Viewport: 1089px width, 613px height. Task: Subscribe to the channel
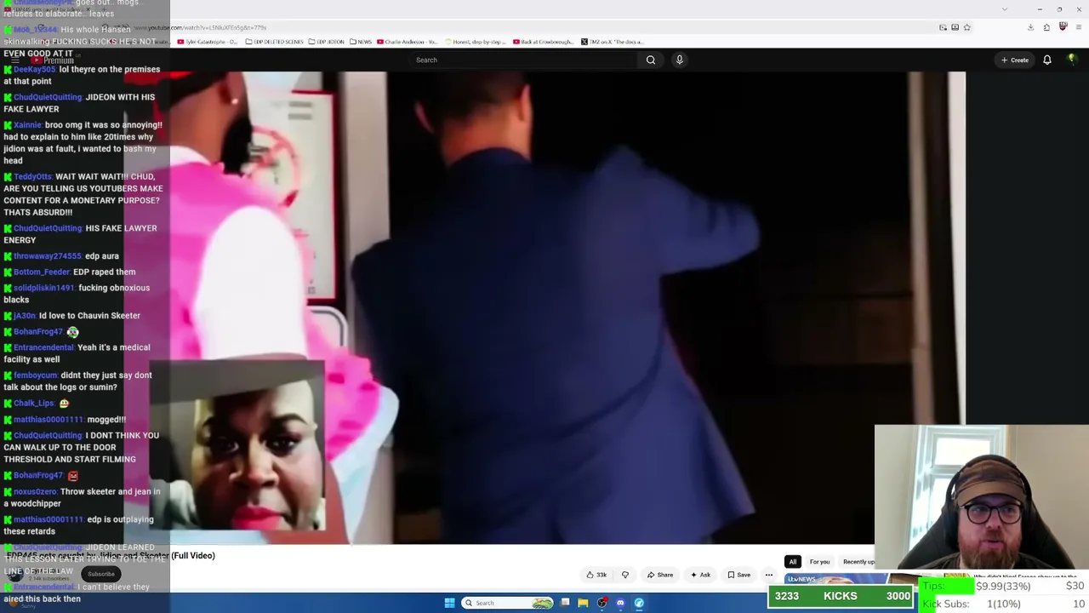[x=100, y=574]
